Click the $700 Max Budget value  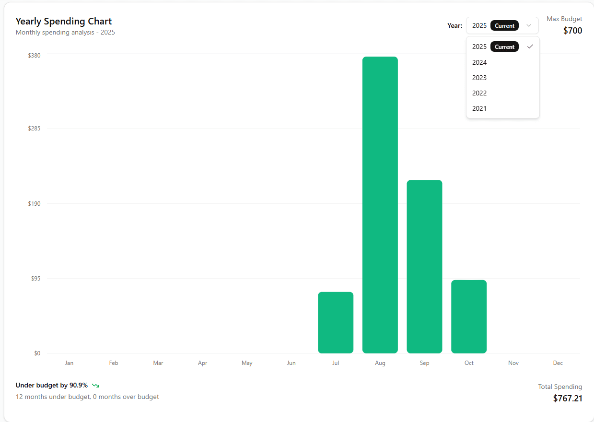572,31
